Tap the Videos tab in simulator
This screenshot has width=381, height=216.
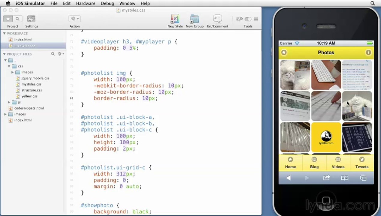point(338,163)
